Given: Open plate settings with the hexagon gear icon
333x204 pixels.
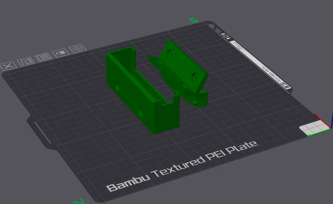Looking at the screenshot, I should coord(77,49).
